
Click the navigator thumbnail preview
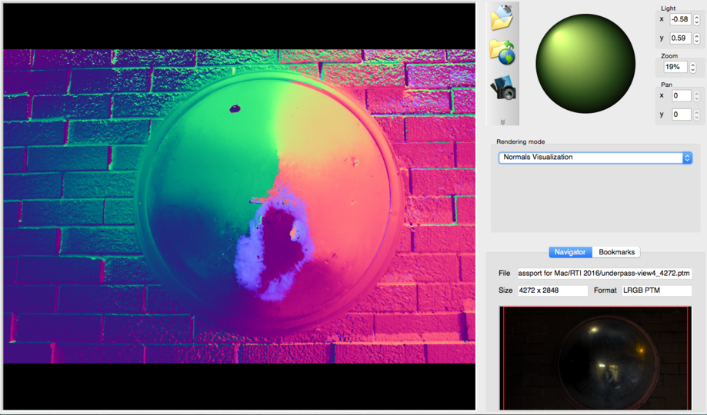pyautogui.click(x=595, y=358)
